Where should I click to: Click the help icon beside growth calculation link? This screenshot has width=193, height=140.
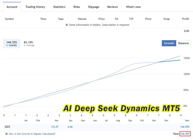click(6, 134)
